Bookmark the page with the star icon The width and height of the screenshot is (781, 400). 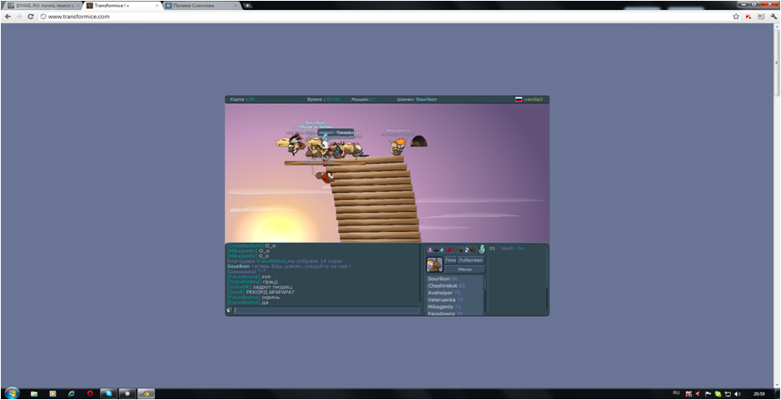736,17
